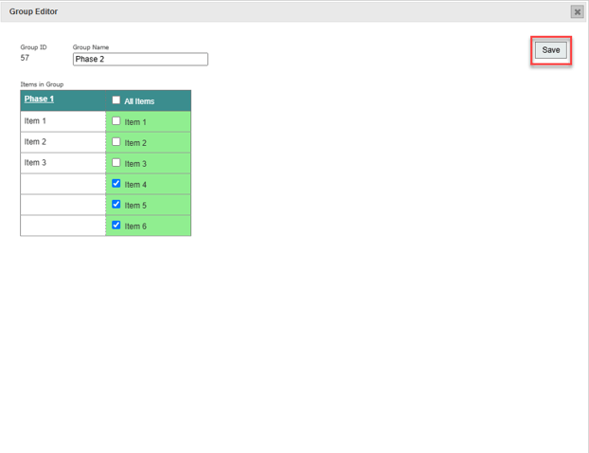Tick the Item 2 checkbox in green column

116,142
